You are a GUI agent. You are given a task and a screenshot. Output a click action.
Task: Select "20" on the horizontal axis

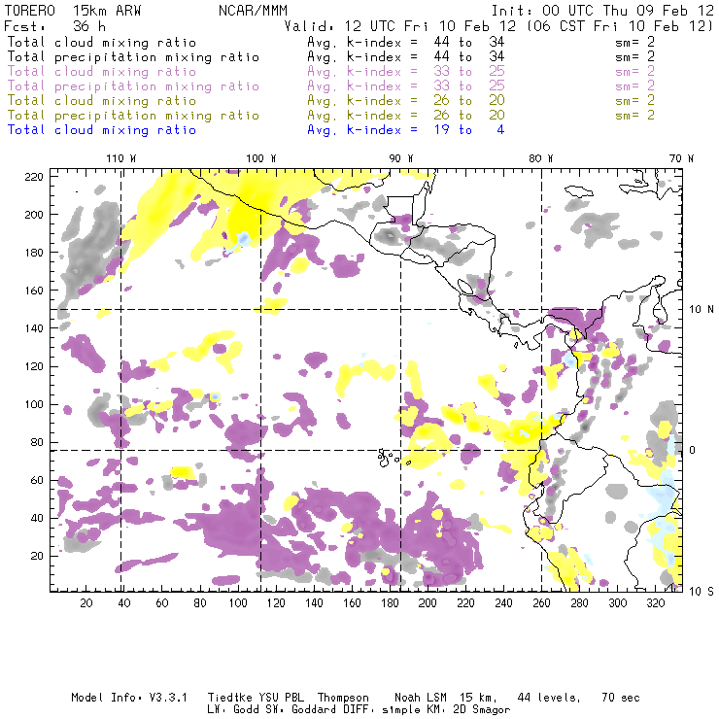pyautogui.click(x=86, y=603)
